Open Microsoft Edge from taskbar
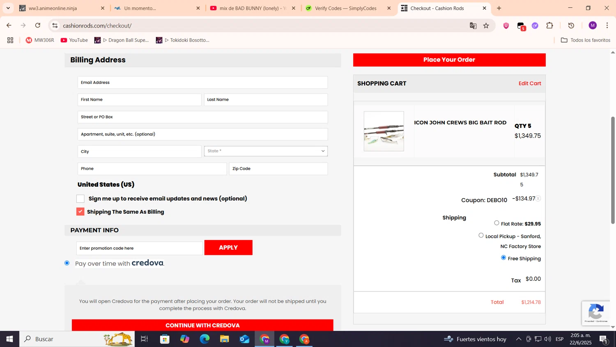This screenshot has height=347, width=616. tap(205, 339)
